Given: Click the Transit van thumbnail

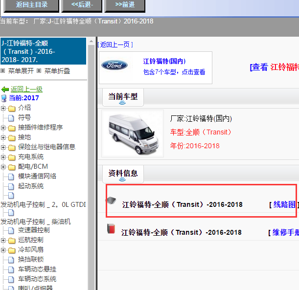Looking at the screenshot, I should click(x=133, y=134).
